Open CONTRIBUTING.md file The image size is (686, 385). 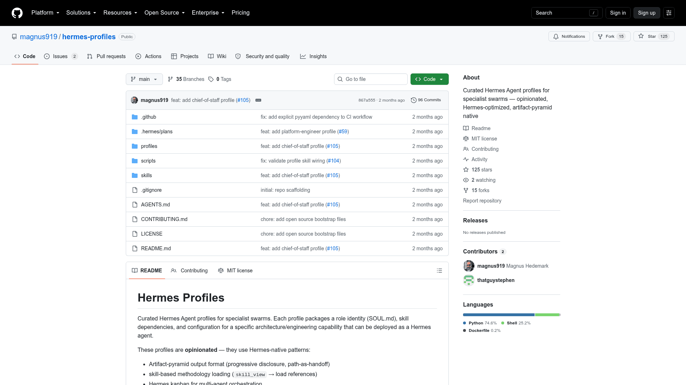pyautogui.click(x=164, y=219)
